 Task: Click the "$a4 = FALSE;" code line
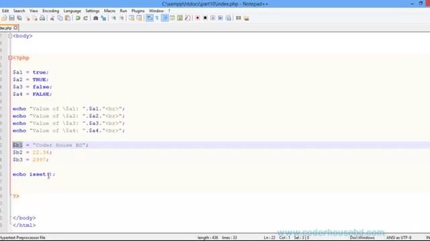coord(32,94)
